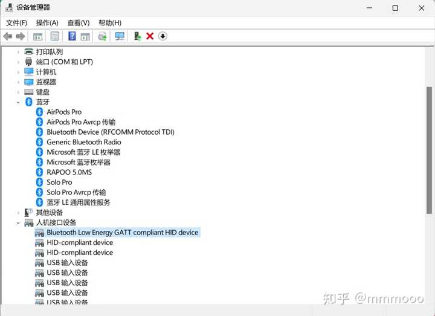Click the Bluetooth icon beside 蓝牙 LE 通用属性服务
Image resolution: width=435 pixels, height=316 pixels.
[x=39, y=202]
